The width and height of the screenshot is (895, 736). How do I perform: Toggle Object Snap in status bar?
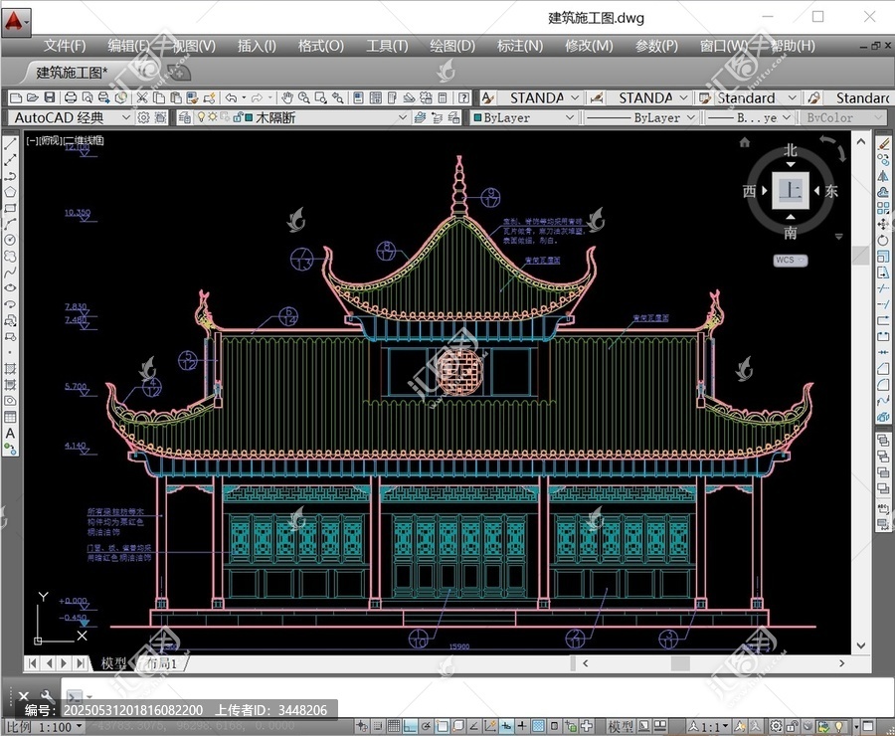point(442,726)
